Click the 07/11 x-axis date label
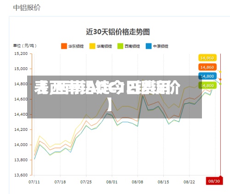Screen dimensions: 230x194 coord(34,182)
